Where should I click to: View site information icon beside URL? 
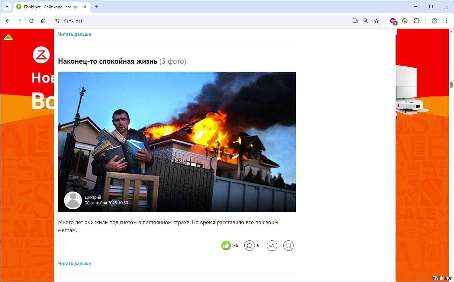tap(57, 21)
